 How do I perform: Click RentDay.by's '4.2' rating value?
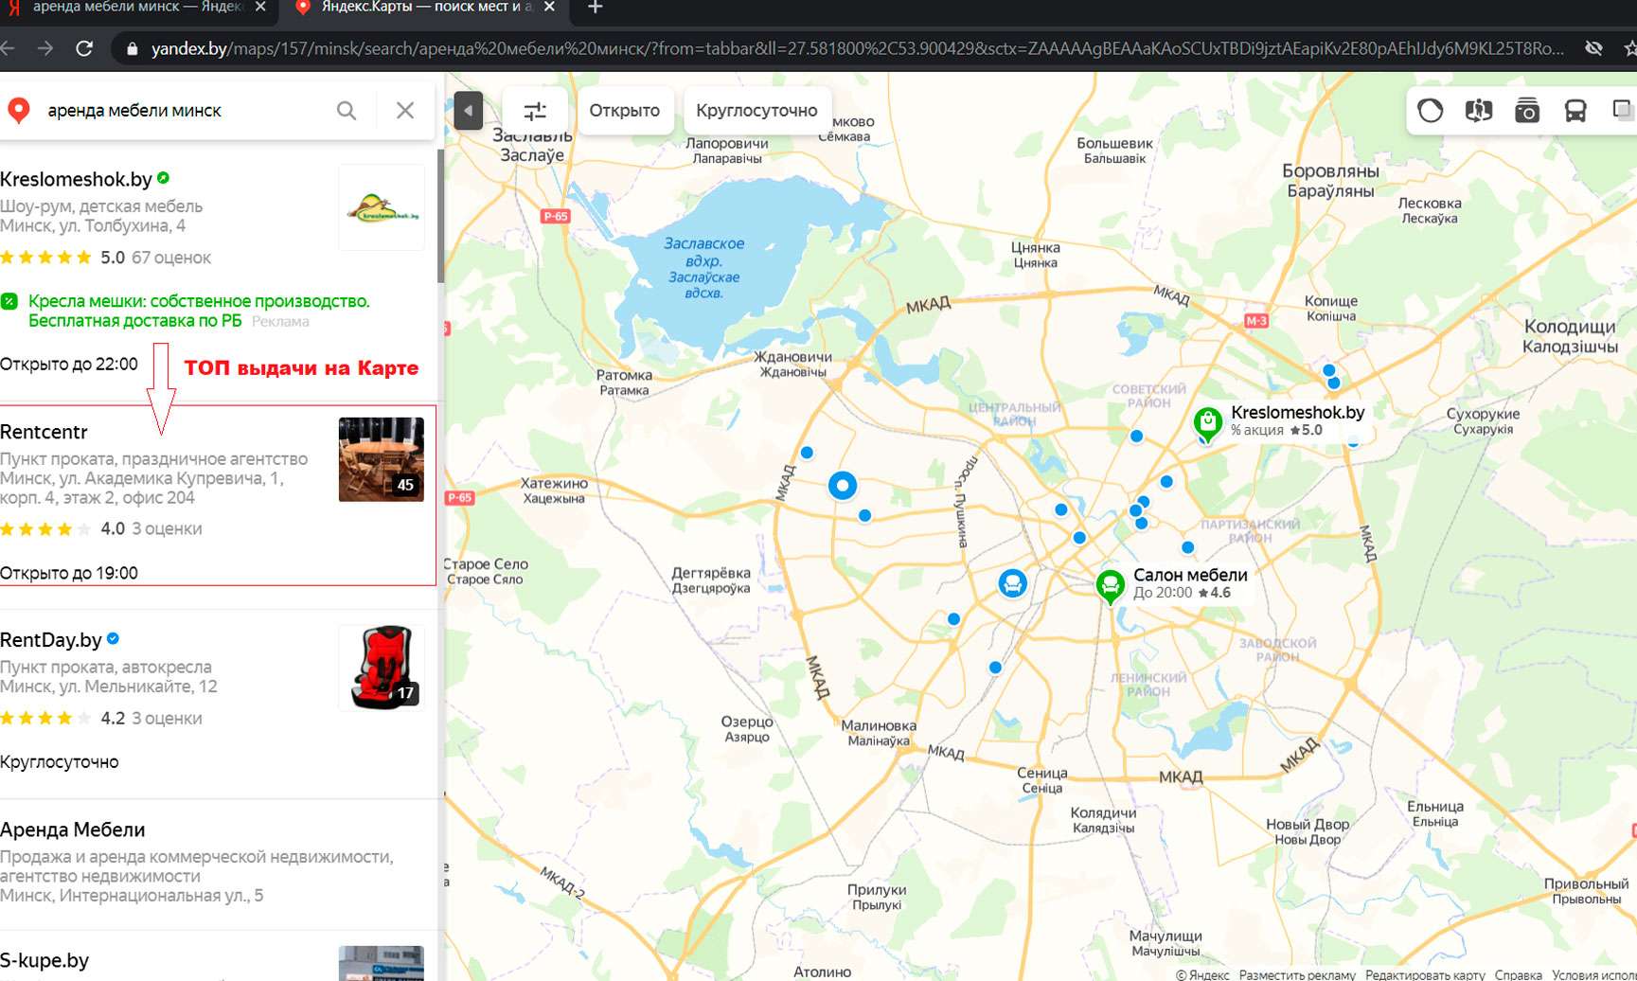[113, 718]
